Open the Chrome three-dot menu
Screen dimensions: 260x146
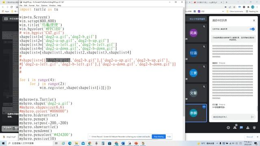257,7
